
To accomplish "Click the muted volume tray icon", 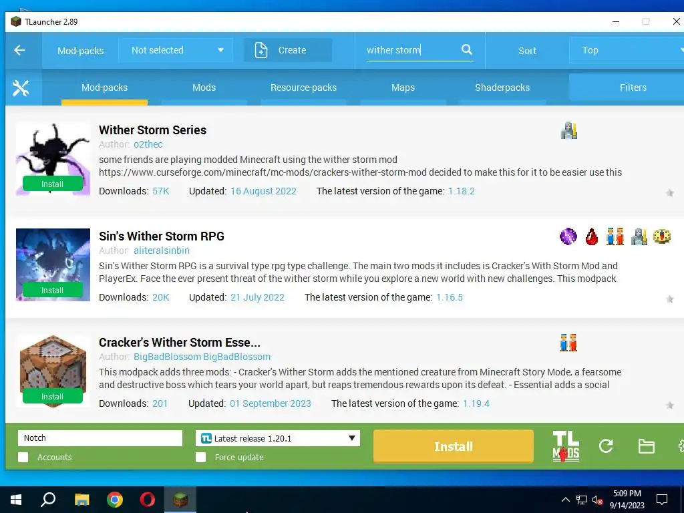I will point(598,500).
